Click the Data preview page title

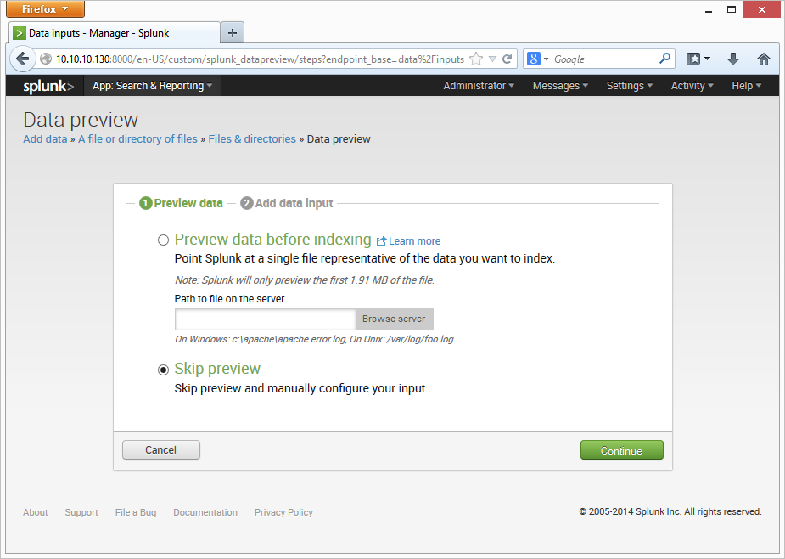[x=81, y=120]
